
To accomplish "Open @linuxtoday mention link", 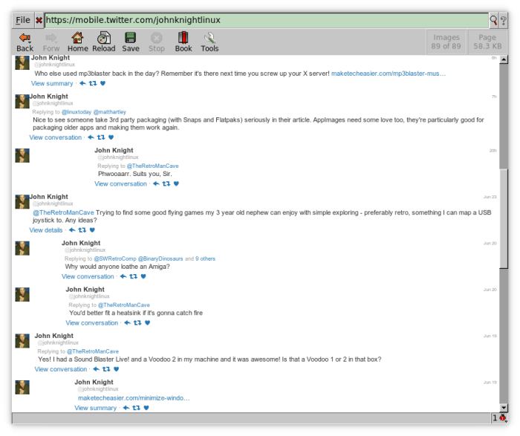I will 77,112.
